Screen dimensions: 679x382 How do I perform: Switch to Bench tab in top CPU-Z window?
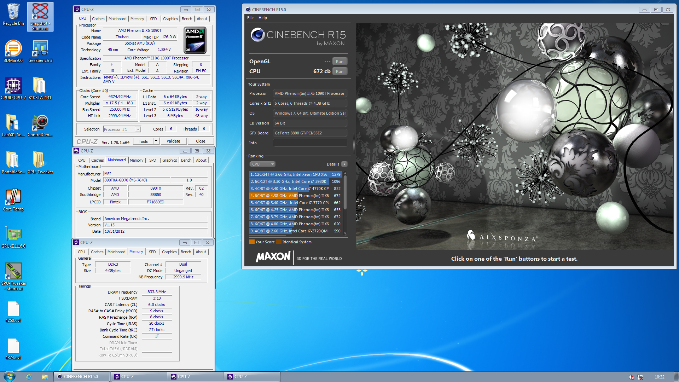tap(187, 19)
